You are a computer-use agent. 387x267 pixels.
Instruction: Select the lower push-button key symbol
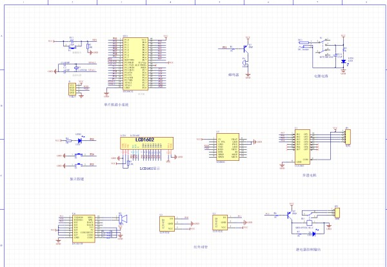[79, 165]
